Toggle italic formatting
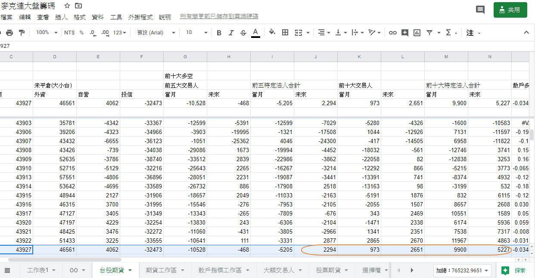Viewport: 535px width, 278px height. point(231,33)
